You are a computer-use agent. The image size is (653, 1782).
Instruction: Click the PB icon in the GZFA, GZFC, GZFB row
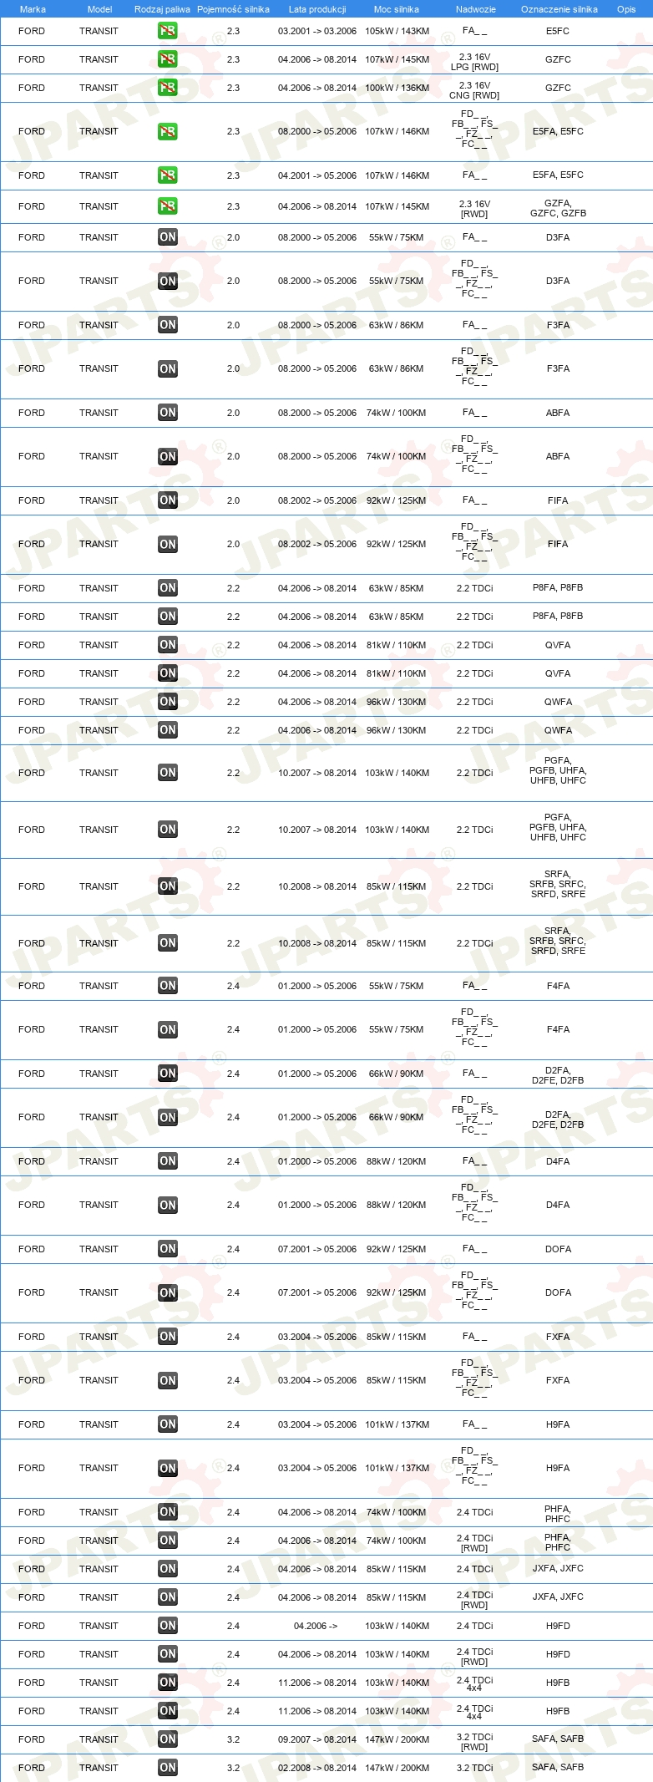pos(168,206)
